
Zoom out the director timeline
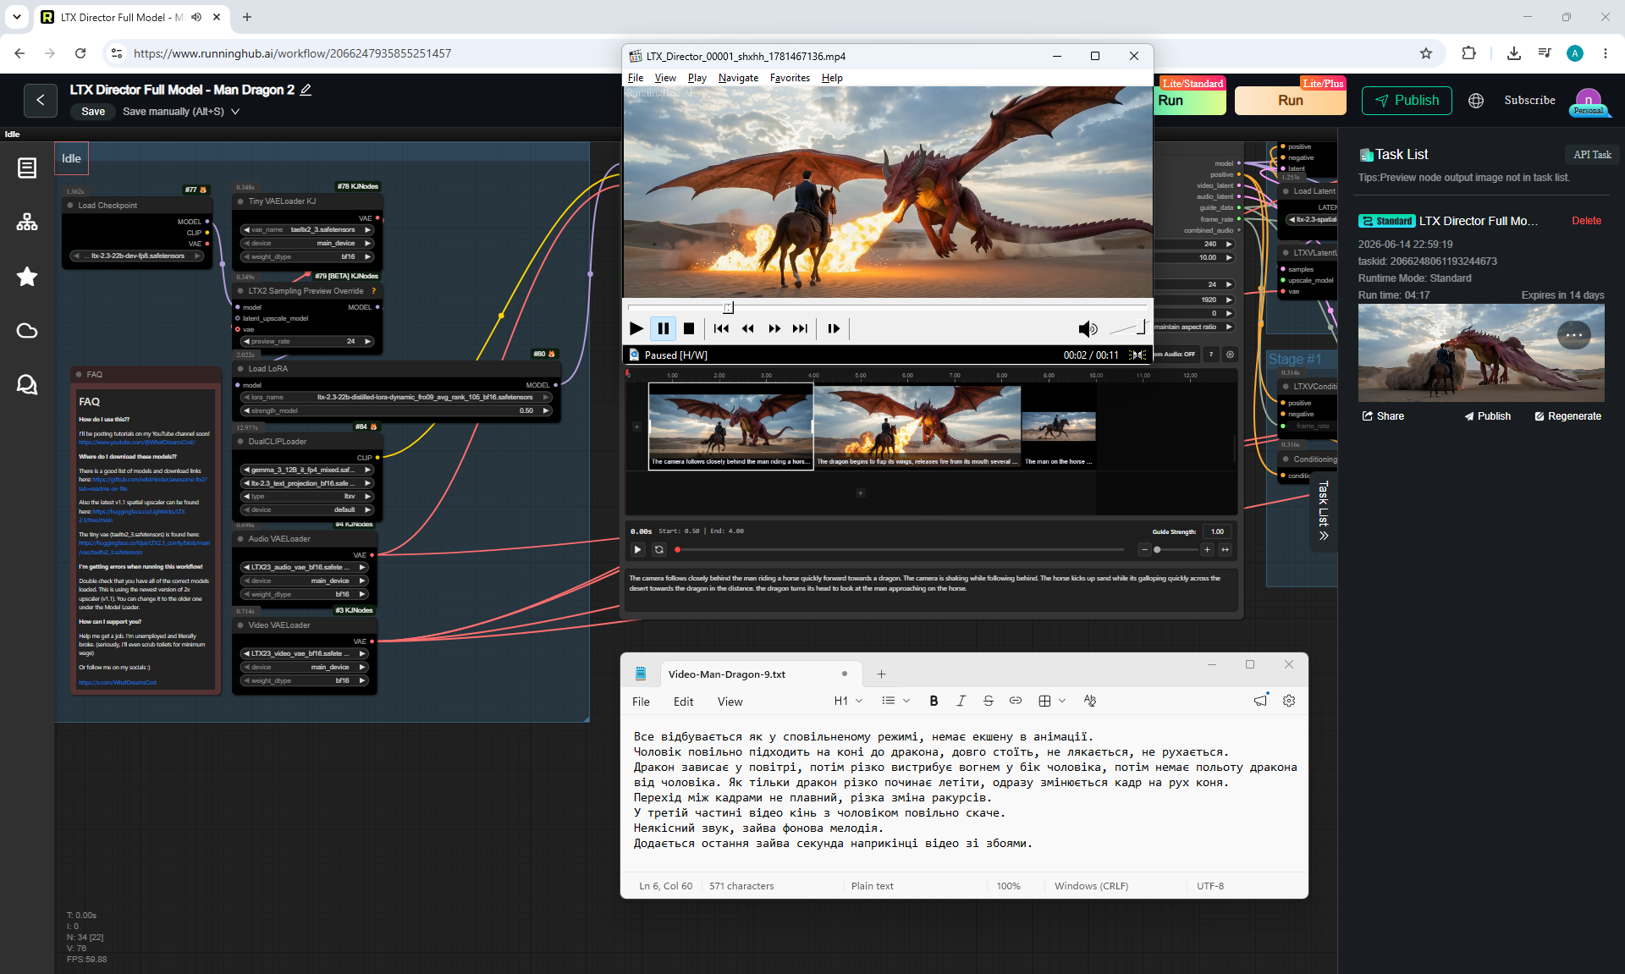(x=1144, y=550)
